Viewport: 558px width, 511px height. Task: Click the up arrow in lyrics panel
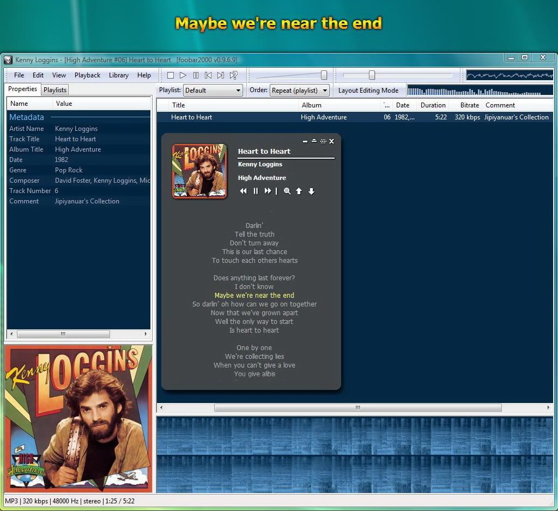click(299, 191)
